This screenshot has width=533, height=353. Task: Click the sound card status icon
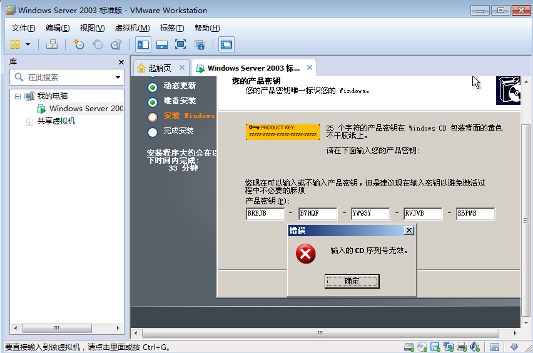(475, 347)
